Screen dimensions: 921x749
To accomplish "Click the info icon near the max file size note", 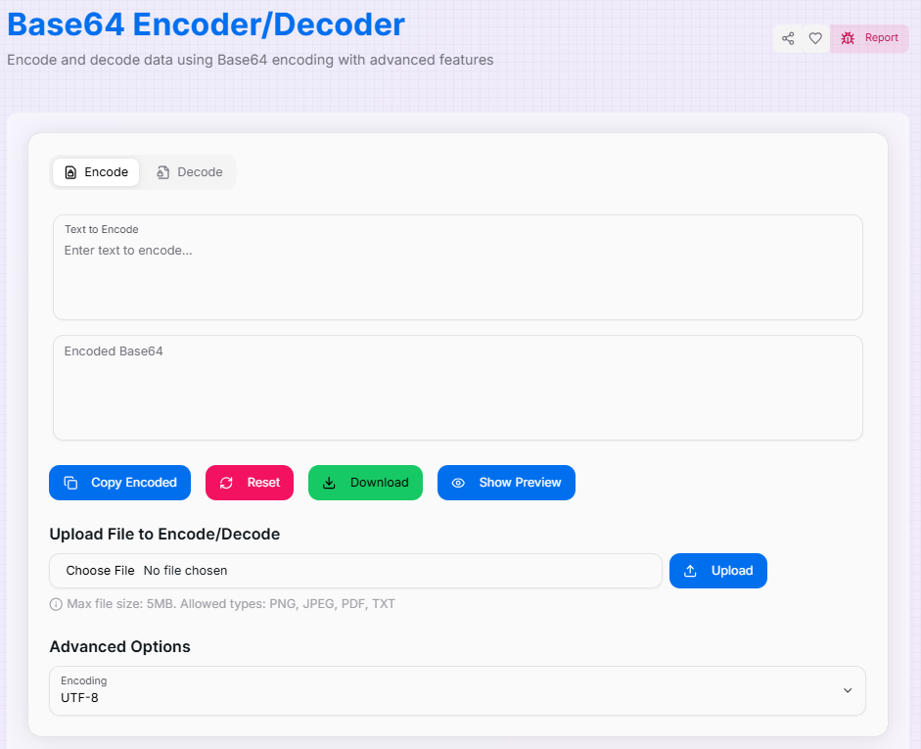I will [56, 604].
